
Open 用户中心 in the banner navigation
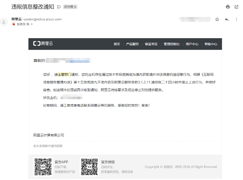(192, 44)
